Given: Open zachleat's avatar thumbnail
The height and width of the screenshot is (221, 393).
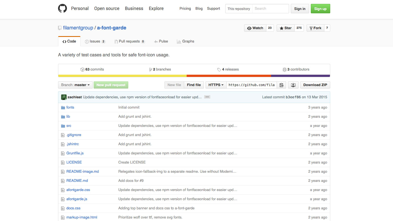Looking at the screenshot, I should [64, 97].
